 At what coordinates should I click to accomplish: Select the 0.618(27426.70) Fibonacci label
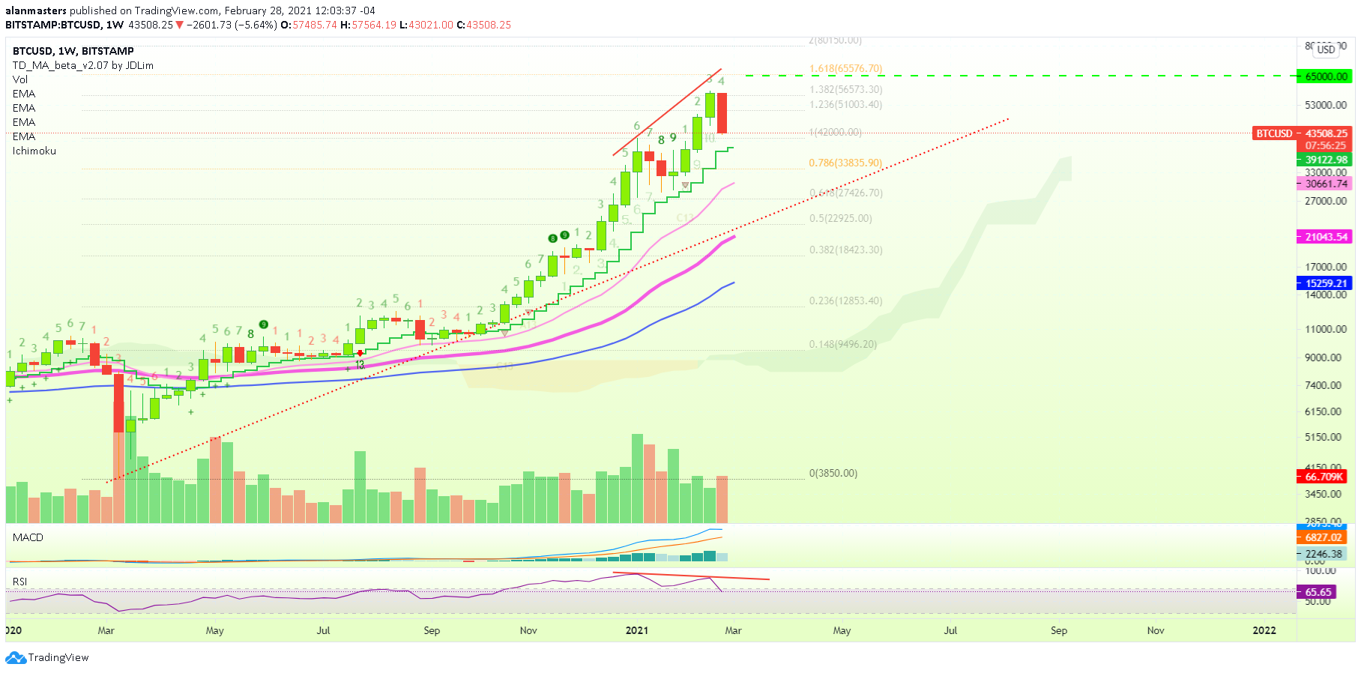[846, 193]
